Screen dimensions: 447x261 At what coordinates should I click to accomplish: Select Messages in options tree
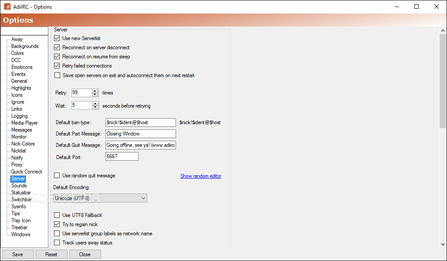(x=22, y=130)
